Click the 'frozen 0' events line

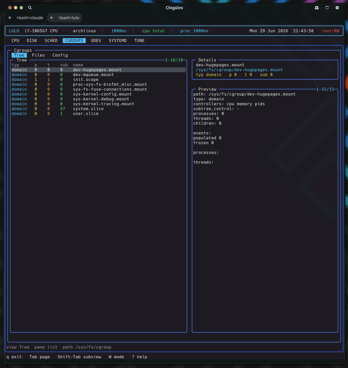[204, 143]
